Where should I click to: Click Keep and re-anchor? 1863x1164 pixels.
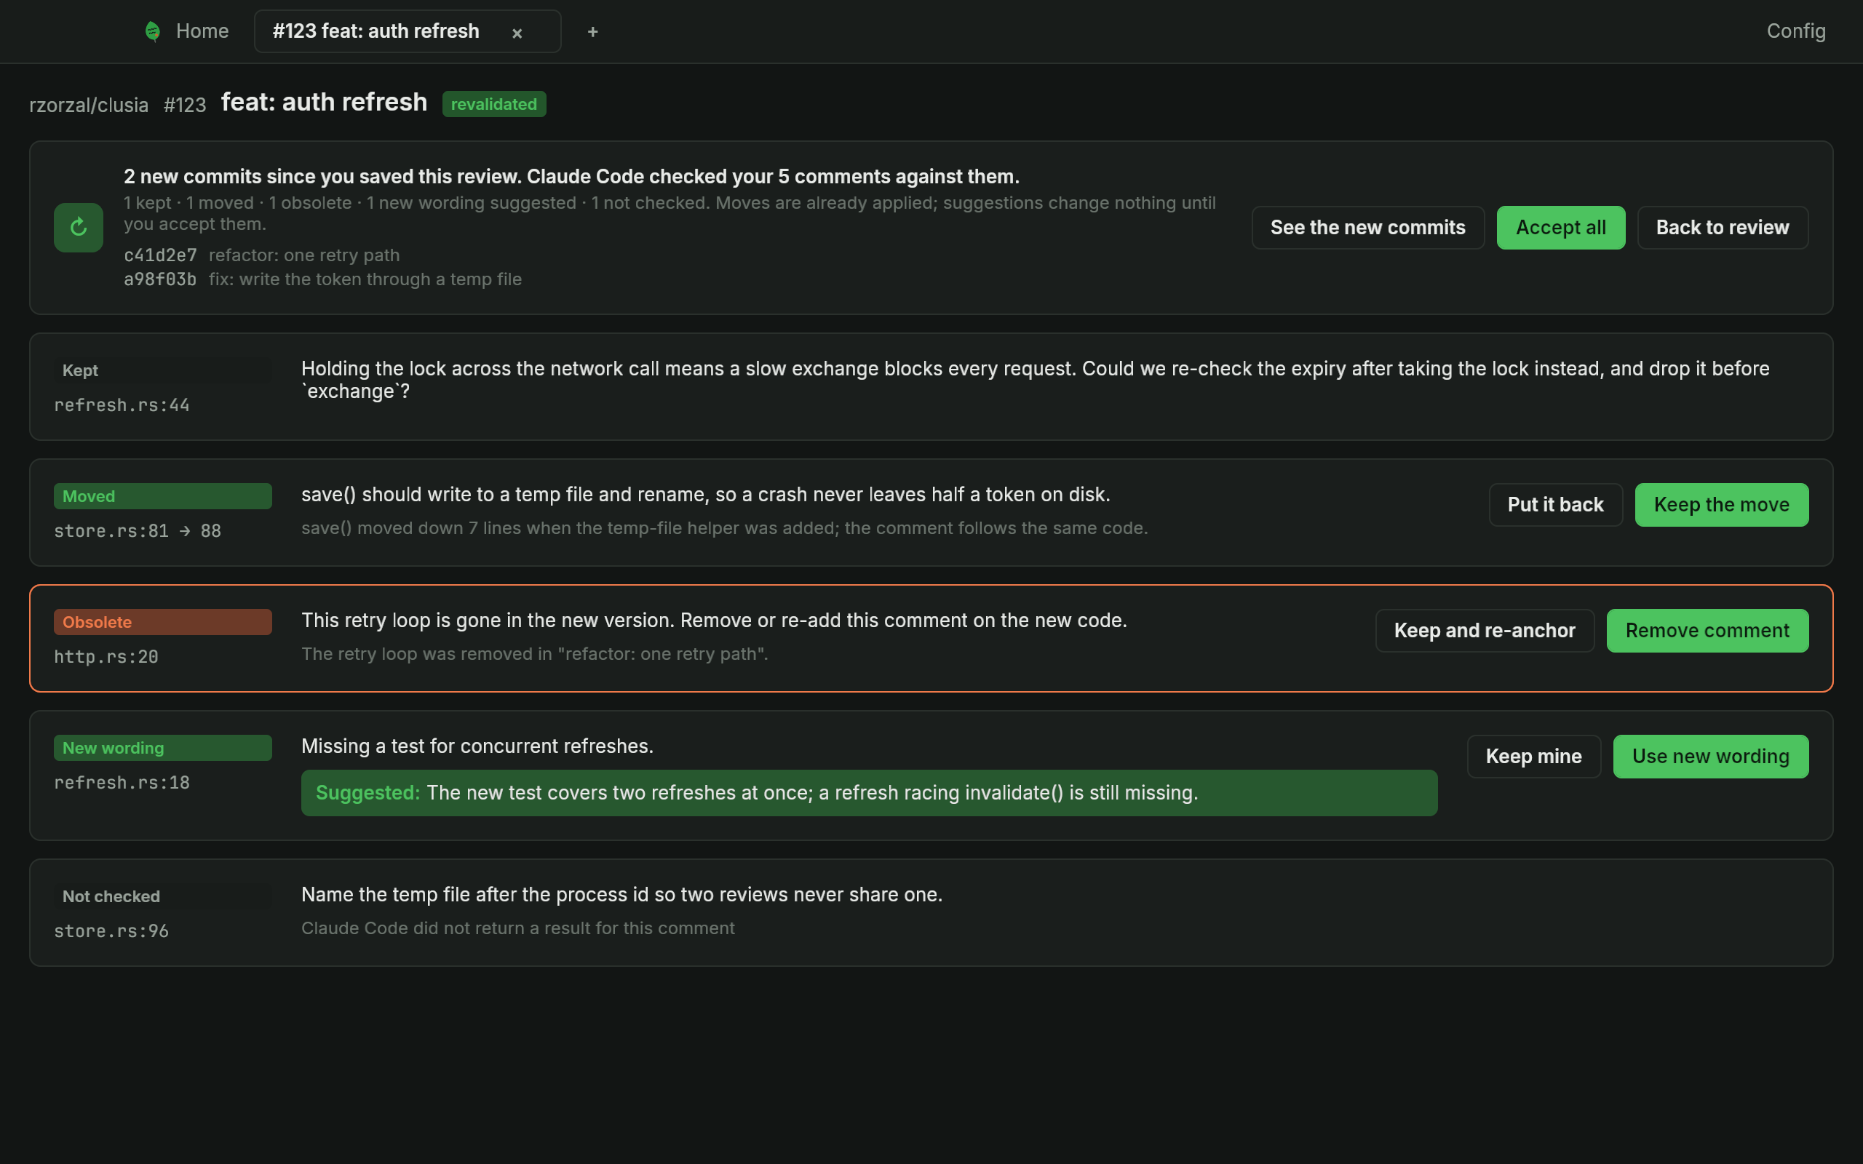pyautogui.click(x=1485, y=631)
